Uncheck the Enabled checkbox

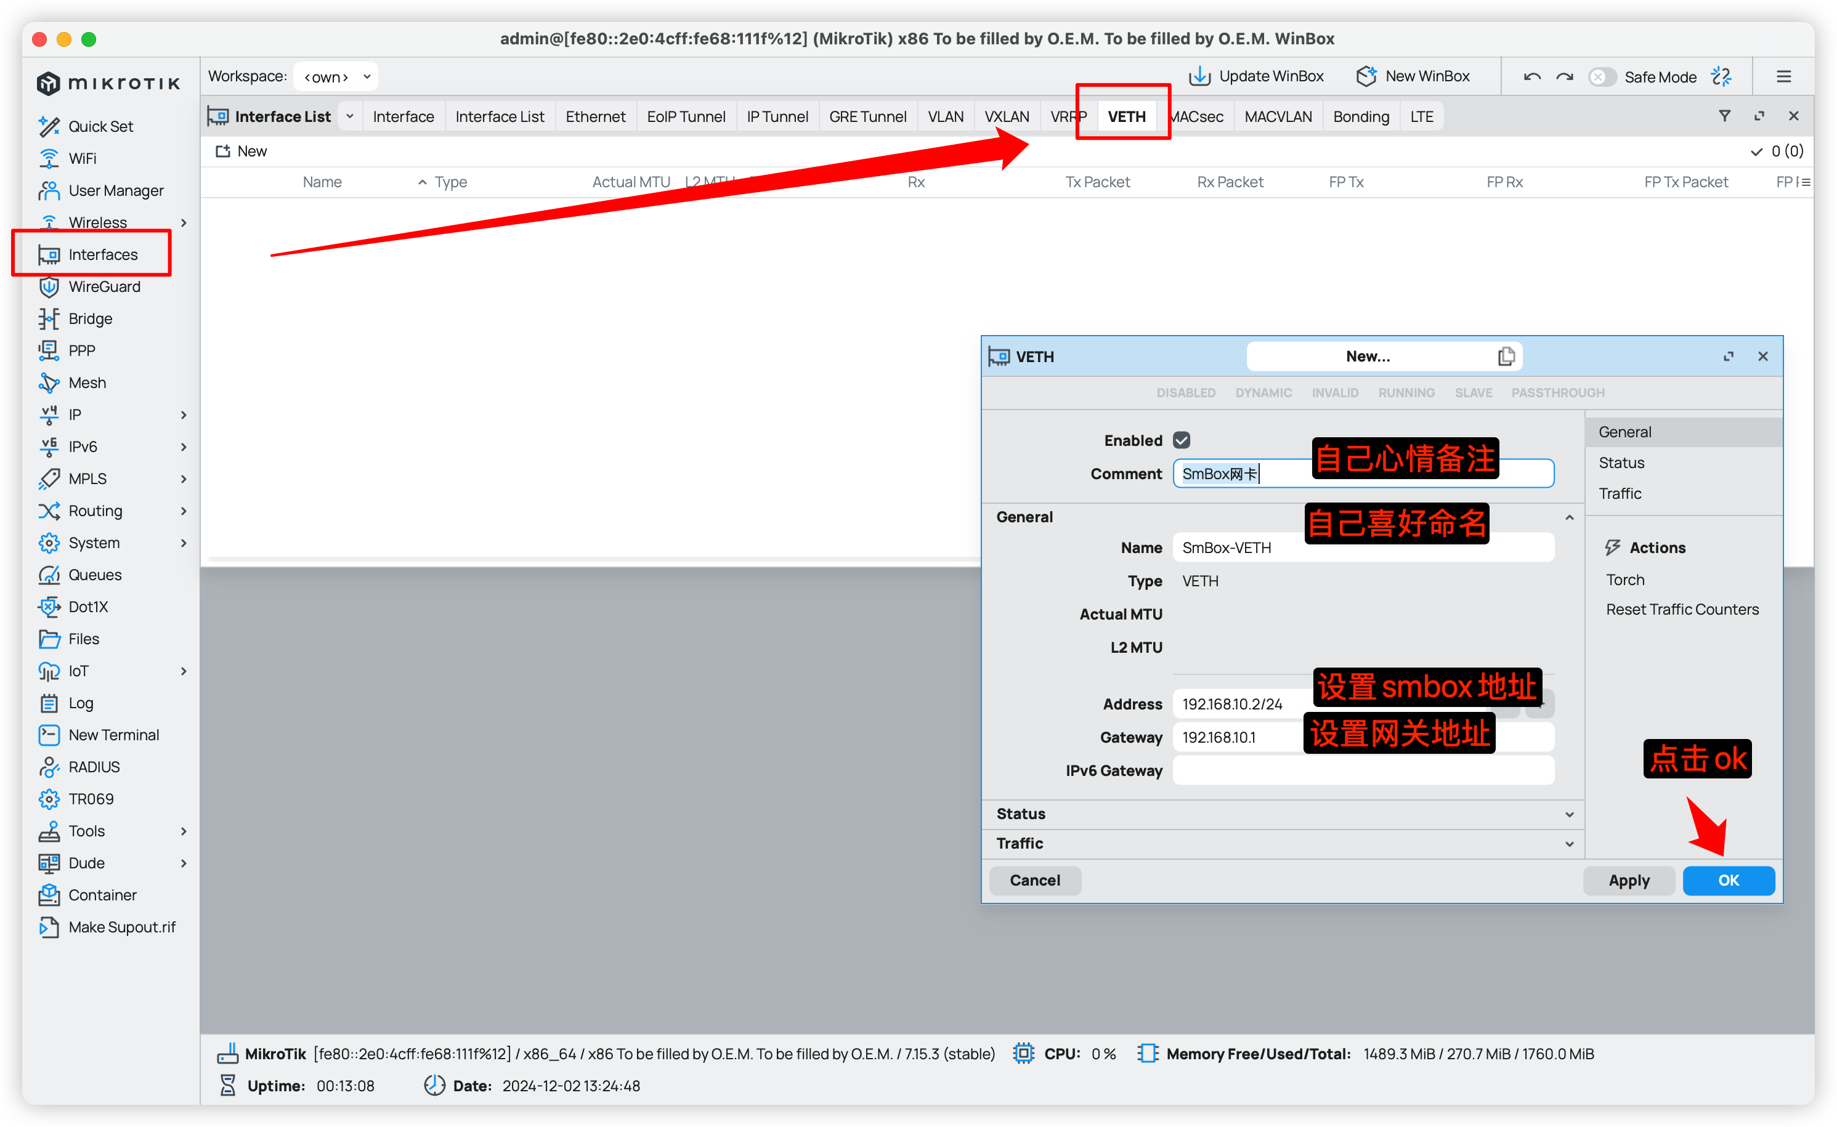(x=1182, y=440)
